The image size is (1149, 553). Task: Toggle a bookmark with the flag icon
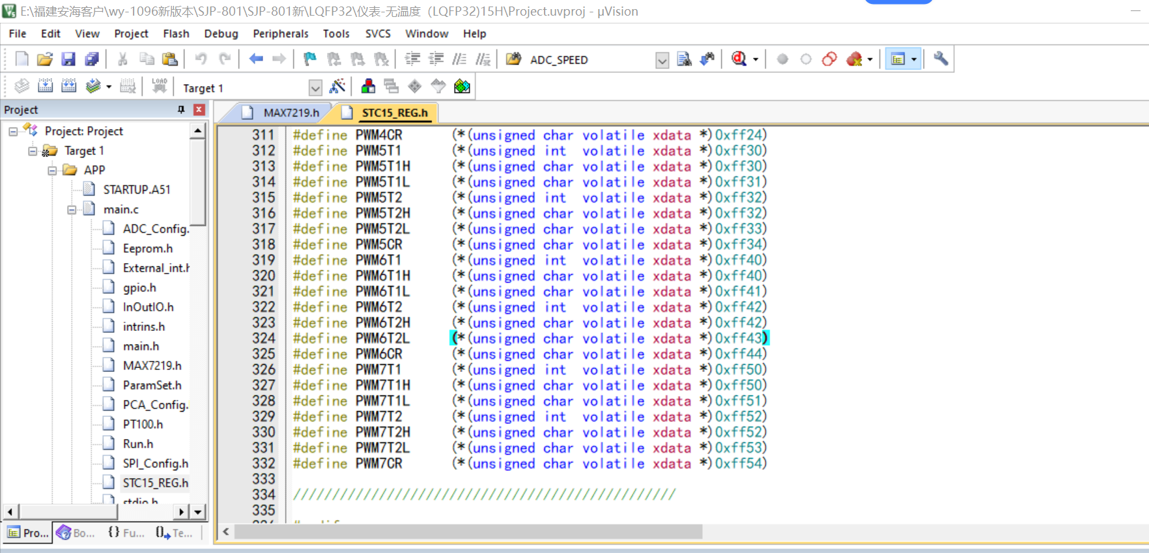(310, 59)
